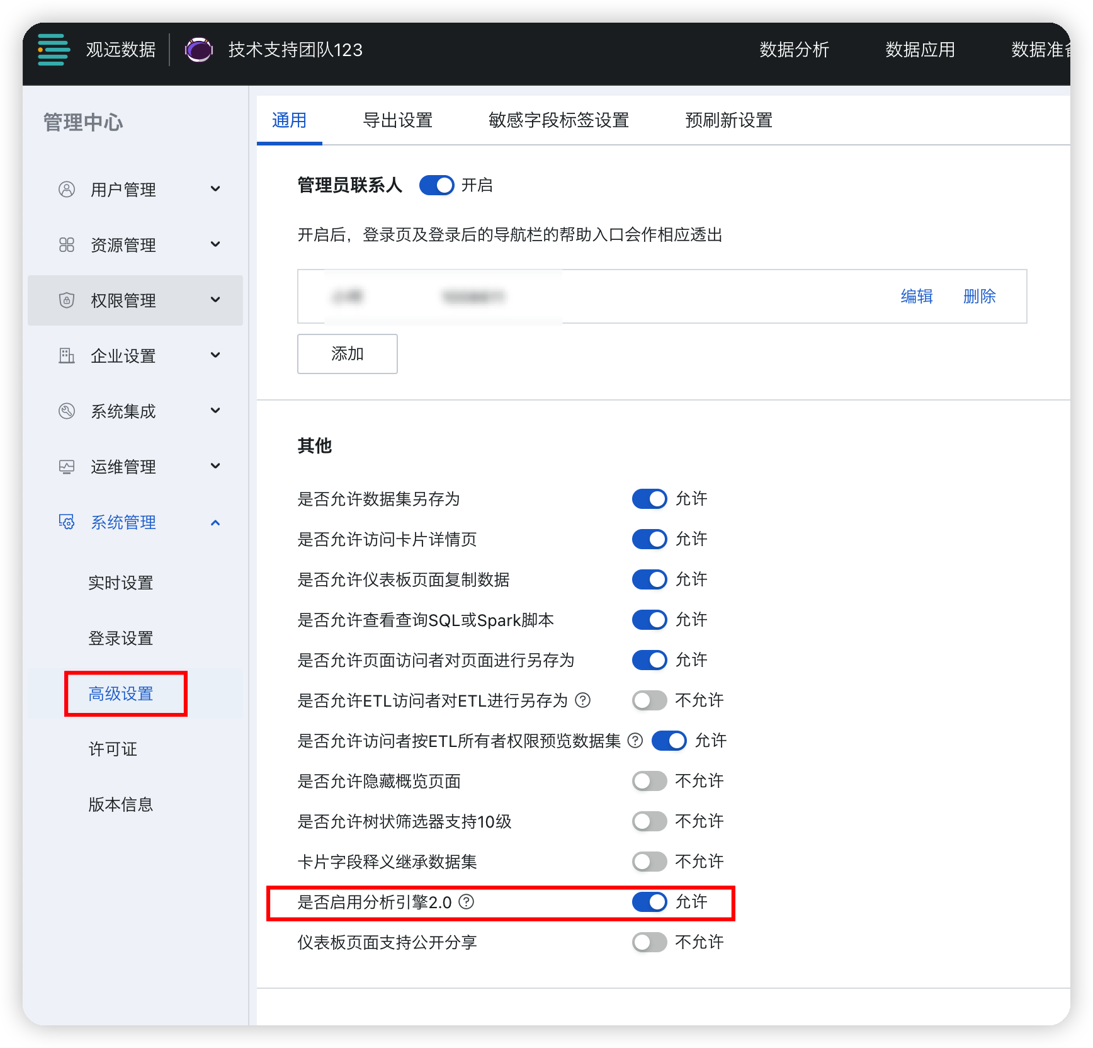The height and width of the screenshot is (1048, 1093).
Task: Toggle 是否允许查看查询SQL或Spark脚本 switch
Action: click(x=650, y=620)
